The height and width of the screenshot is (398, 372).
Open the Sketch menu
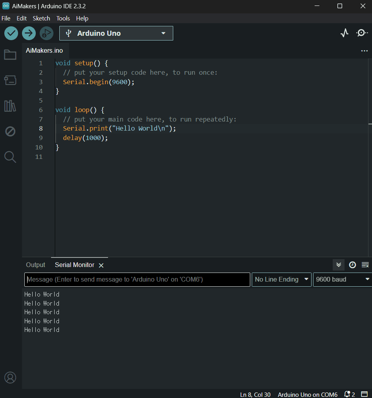pos(41,18)
